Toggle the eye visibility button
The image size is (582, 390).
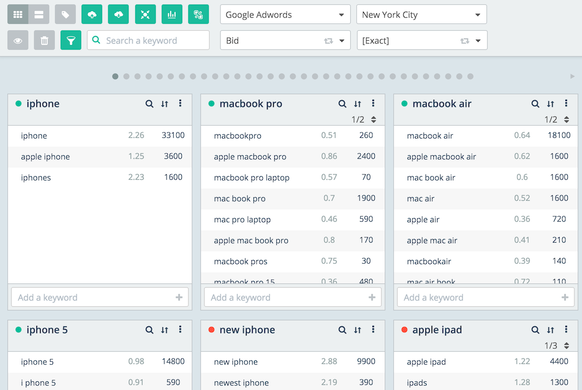coord(18,41)
